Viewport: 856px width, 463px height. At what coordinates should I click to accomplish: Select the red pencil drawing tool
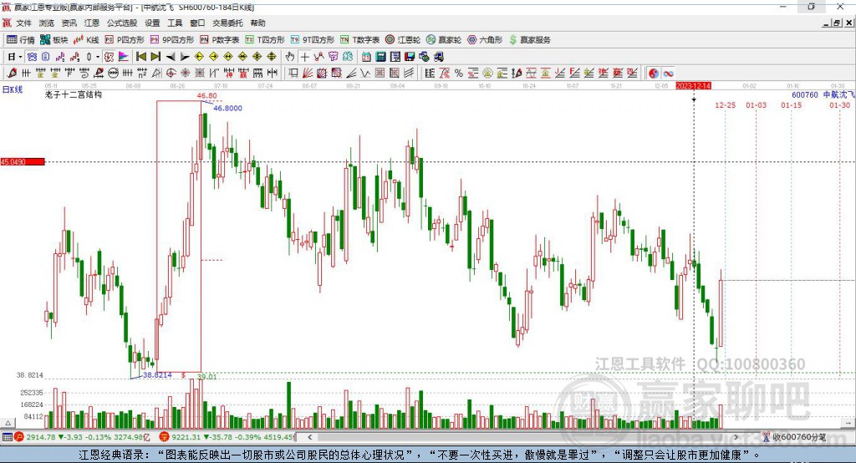(x=12, y=73)
